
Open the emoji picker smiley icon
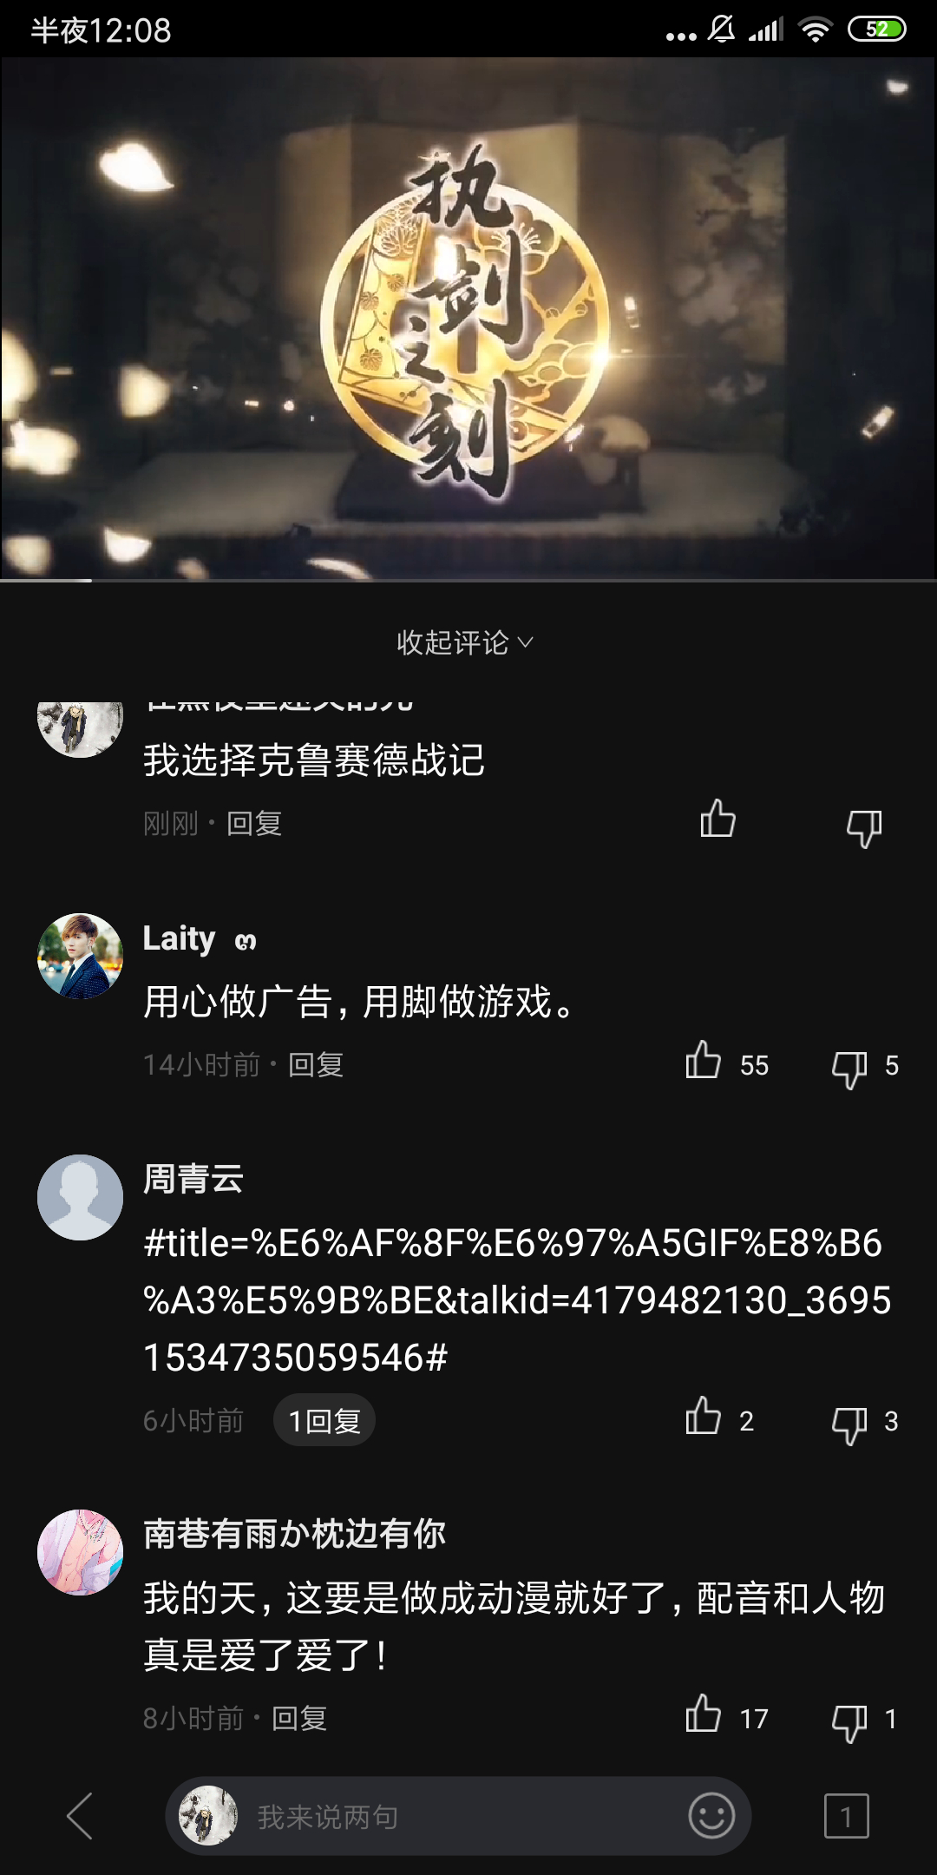(711, 1816)
